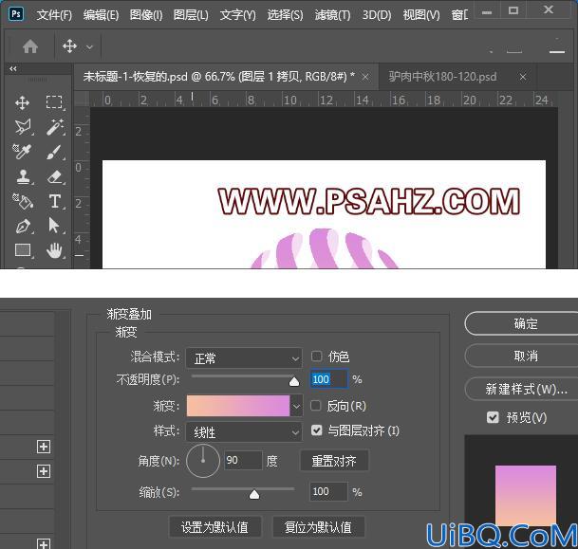Select the Type tool
Viewport: 578px width, 549px height.
tap(55, 201)
